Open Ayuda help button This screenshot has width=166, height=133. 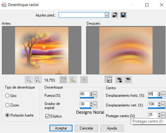click(x=112, y=128)
